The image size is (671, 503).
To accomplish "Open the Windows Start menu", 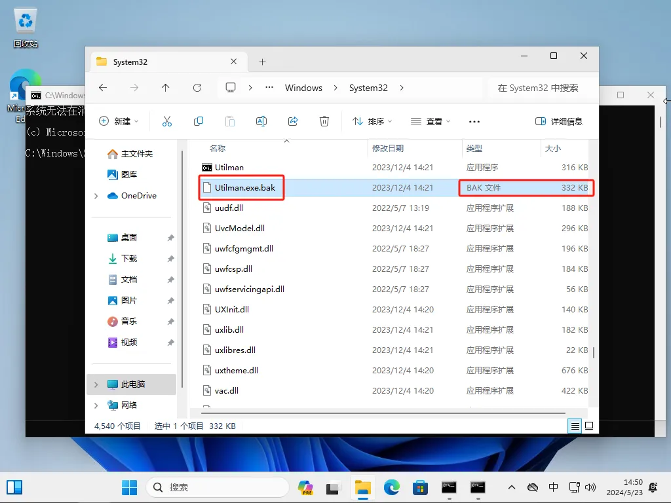I will point(129,487).
